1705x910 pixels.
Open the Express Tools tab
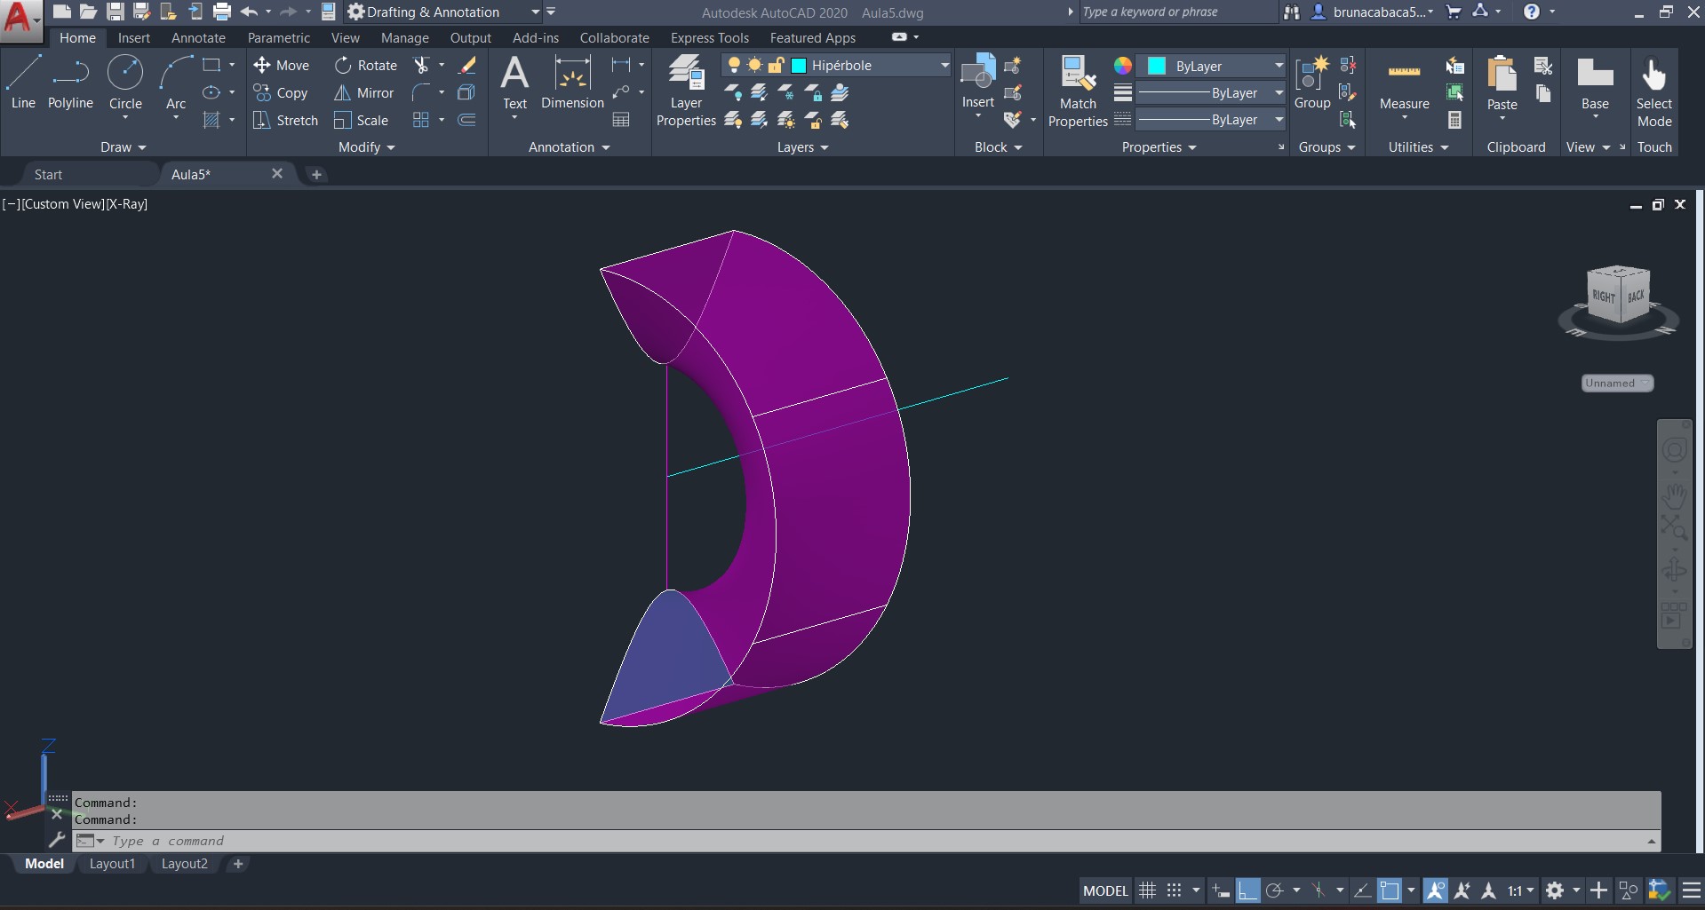click(x=710, y=37)
